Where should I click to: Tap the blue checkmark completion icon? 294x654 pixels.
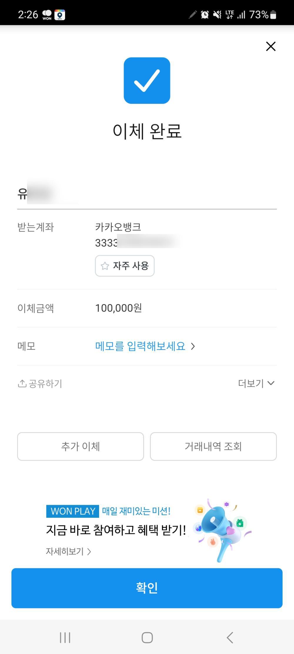pos(147,80)
